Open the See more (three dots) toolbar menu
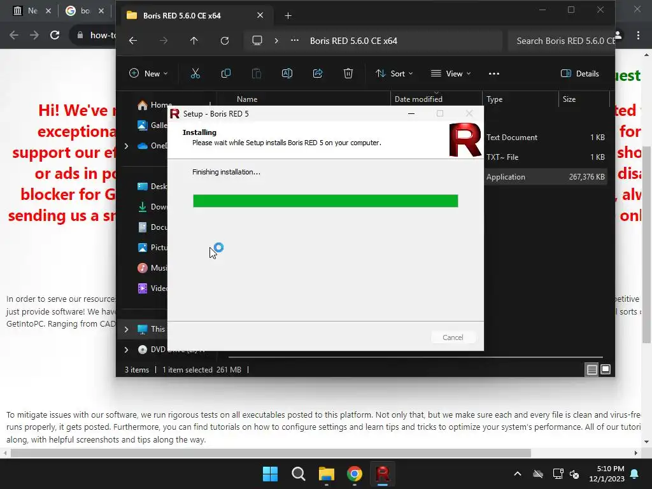This screenshot has width=652, height=489. pyautogui.click(x=494, y=74)
